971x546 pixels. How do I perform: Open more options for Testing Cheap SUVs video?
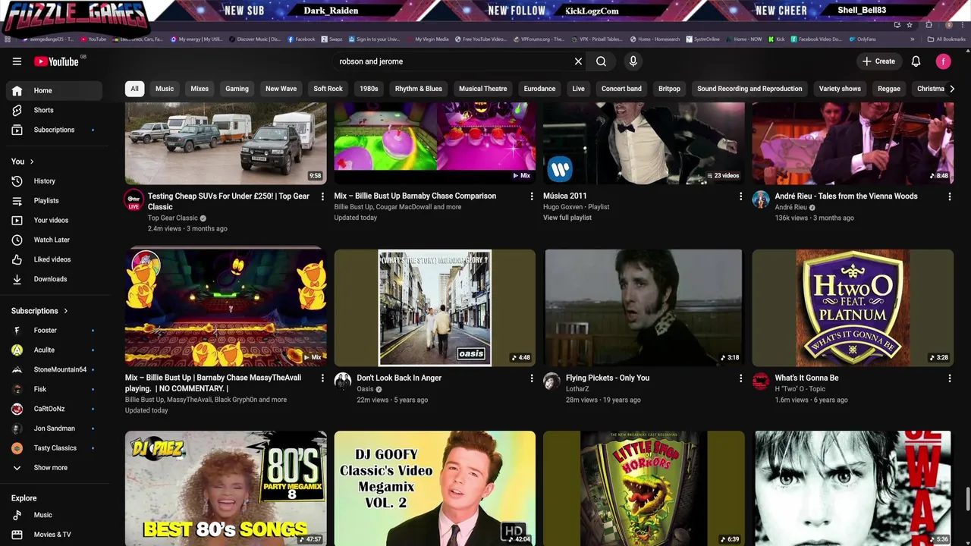322,196
